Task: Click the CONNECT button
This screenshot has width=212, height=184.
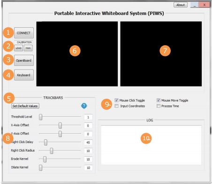Action: (x=24, y=33)
